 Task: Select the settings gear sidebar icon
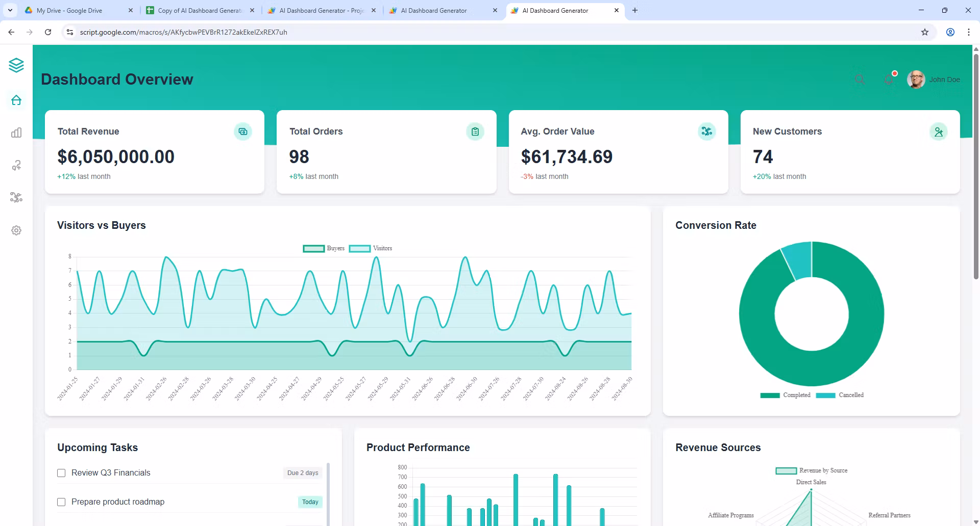click(16, 230)
